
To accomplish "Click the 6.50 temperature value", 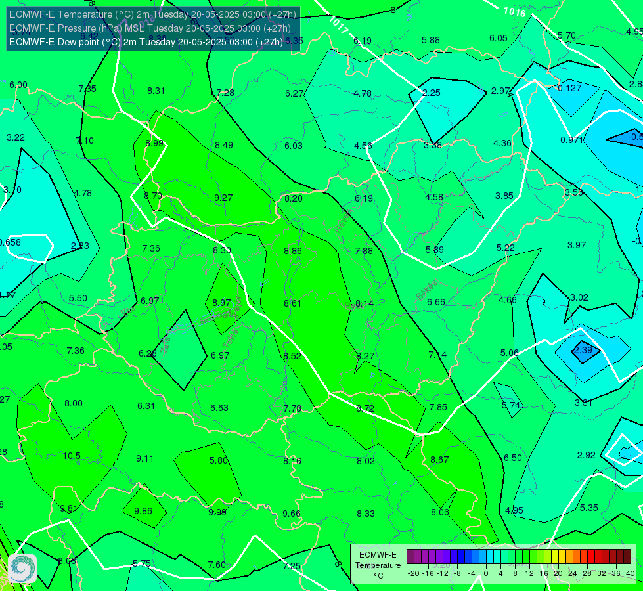I will coord(512,458).
